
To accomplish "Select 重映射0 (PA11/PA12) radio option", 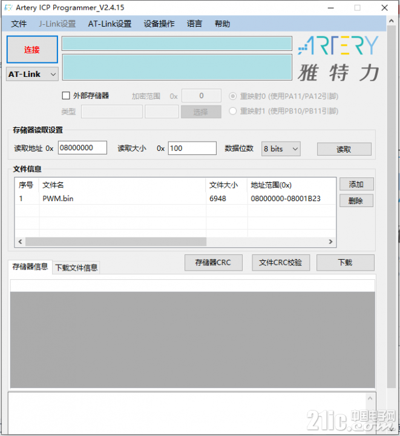I will coord(233,96).
